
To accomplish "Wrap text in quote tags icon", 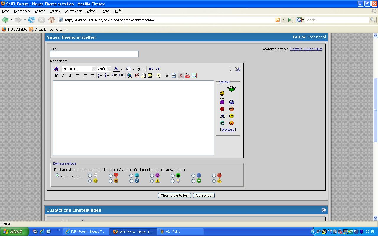I will 158,76.
